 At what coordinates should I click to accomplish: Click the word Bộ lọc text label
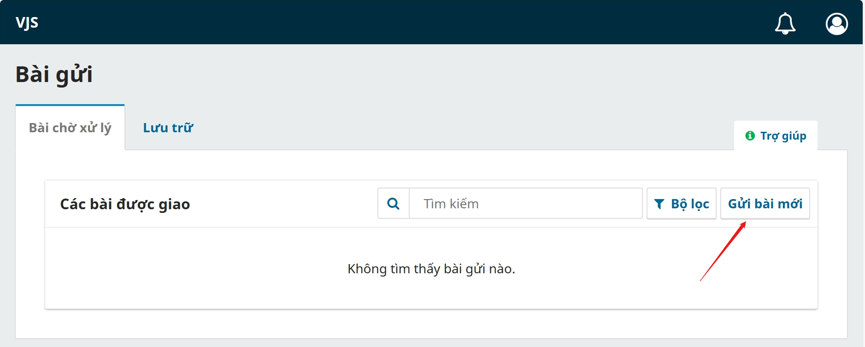(x=690, y=204)
